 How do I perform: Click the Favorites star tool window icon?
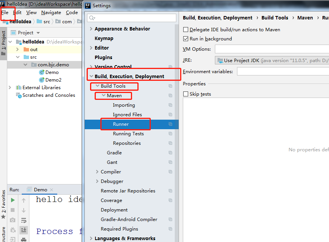point(3,216)
